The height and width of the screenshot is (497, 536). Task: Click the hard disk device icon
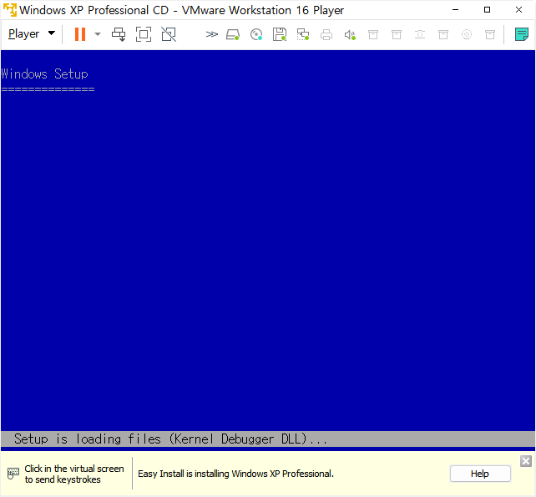[x=233, y=34]
